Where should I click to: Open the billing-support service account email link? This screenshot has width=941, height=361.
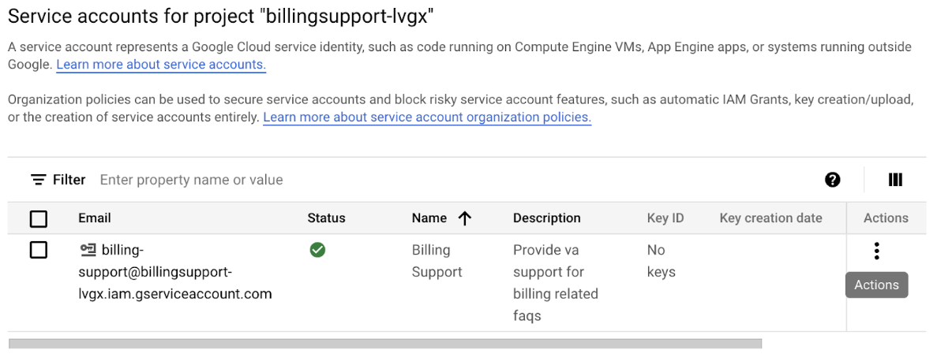coord(174,272)
